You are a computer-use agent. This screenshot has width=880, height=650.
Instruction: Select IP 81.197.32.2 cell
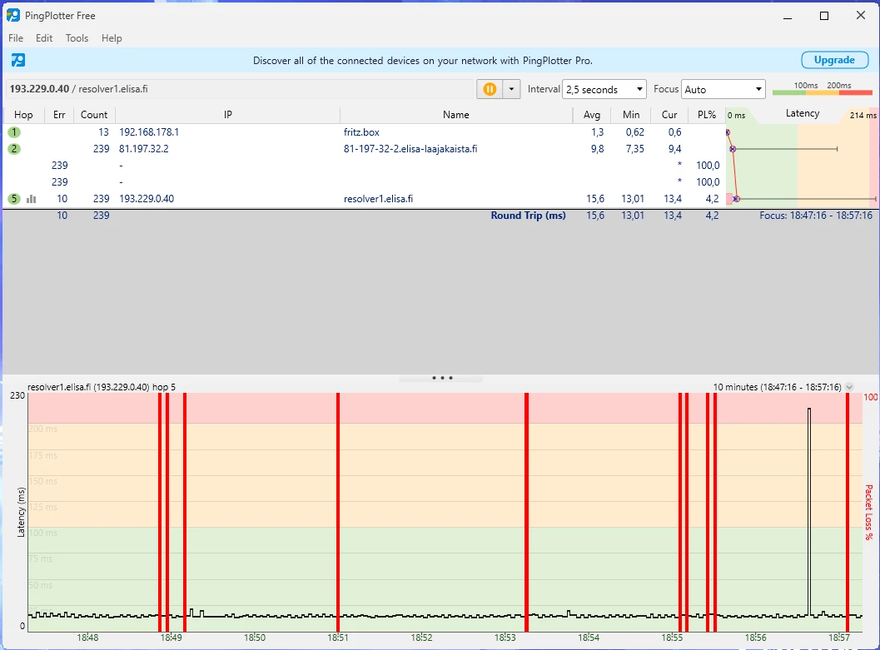[x=144, y=149]
